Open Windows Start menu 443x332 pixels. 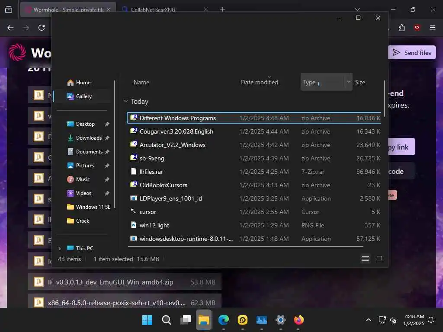point(147,320)
